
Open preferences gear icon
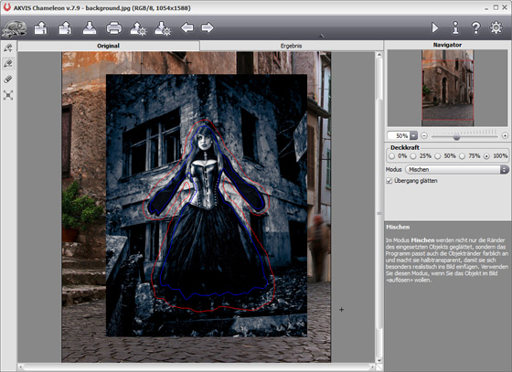pyautogui.click(x=496, y=27)
